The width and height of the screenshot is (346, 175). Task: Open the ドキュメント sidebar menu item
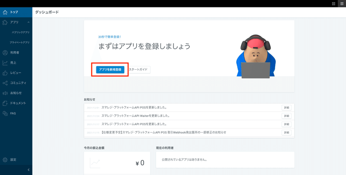coord(16,103)
